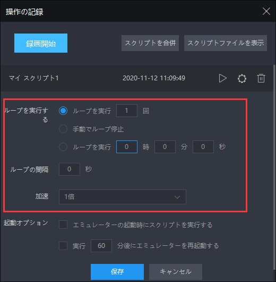
Task: Focus the seconds field of timed loop
Action: (203, 147)
